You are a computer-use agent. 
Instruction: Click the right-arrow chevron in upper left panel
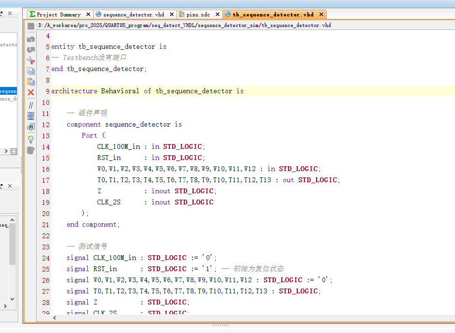click(6, 151)
